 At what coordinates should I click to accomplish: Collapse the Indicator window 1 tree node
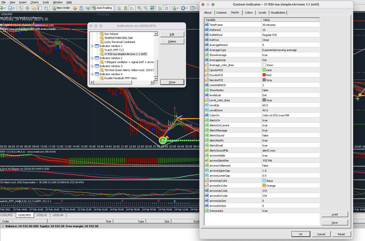coord(92,46)
